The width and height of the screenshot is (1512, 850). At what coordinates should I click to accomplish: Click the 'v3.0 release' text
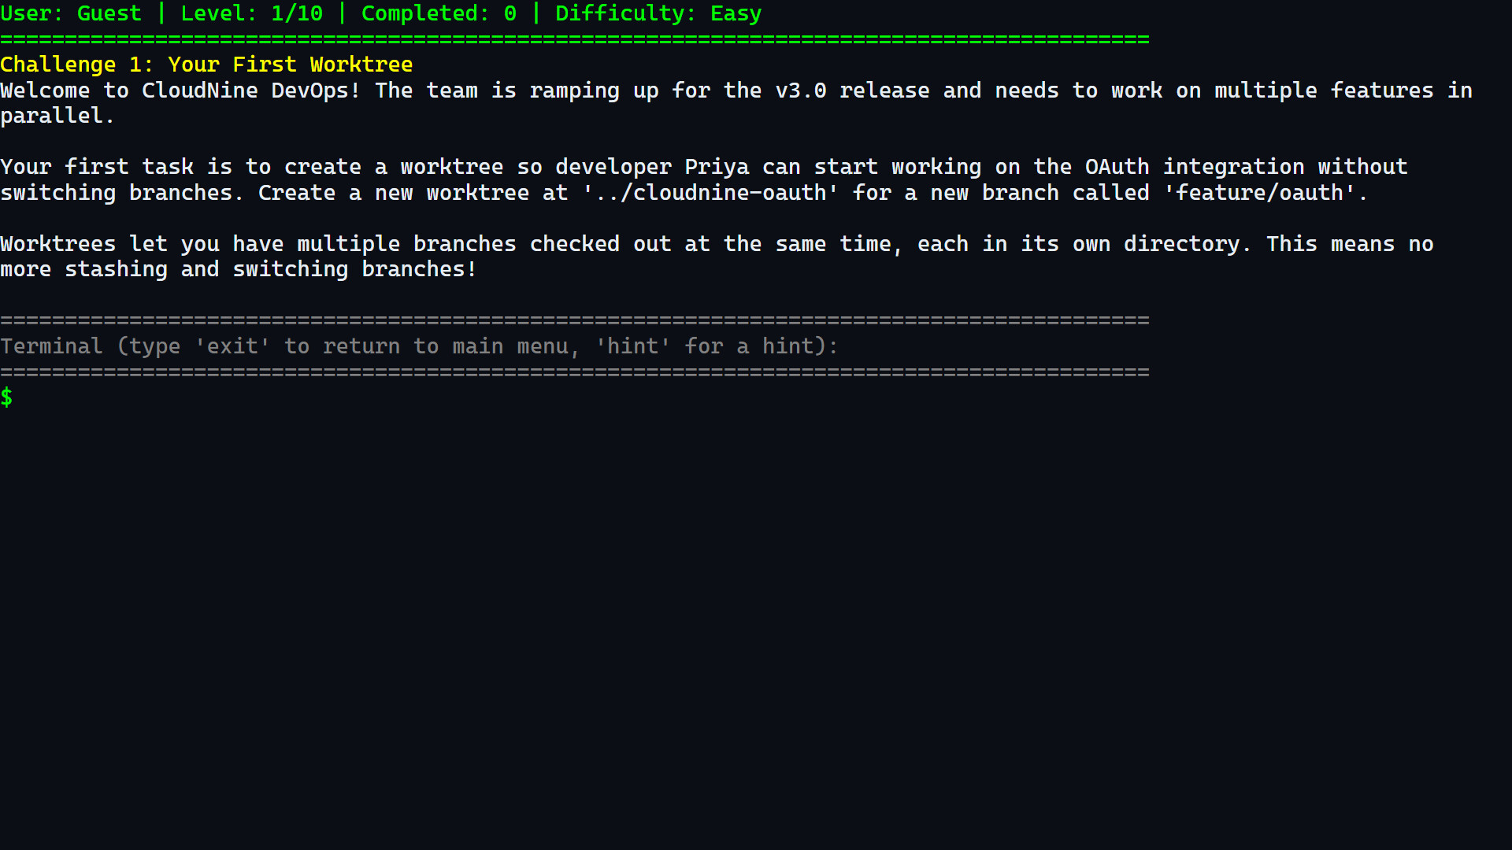coord(853,91)
